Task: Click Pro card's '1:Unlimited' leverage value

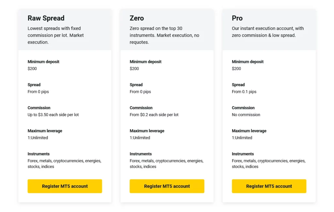Action: [x=242, y=138]
